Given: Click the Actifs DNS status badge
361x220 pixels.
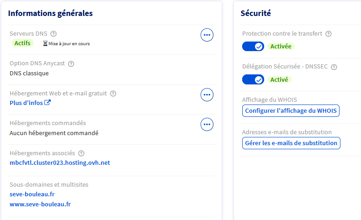Looking at the screenshot, I should coord(22,43).
